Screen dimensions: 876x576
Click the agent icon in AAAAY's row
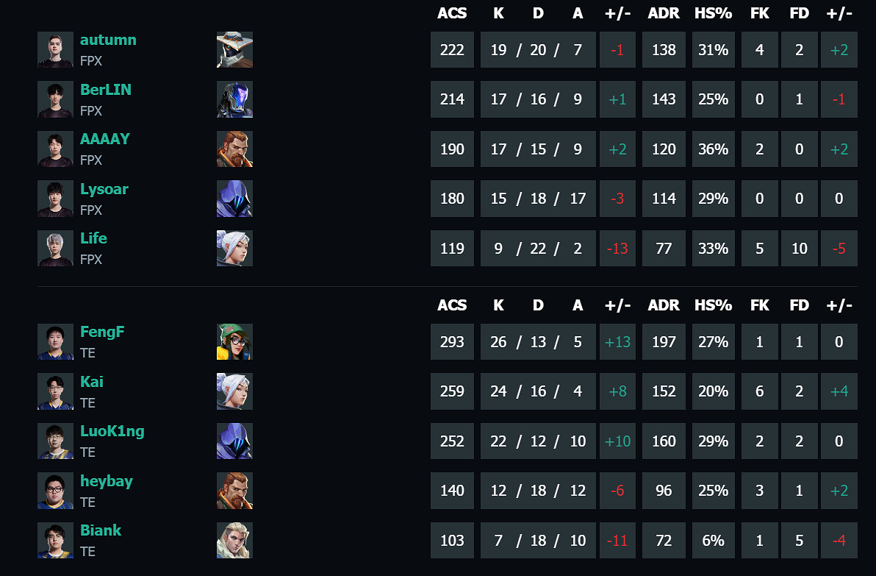click(x=234, y=149)
